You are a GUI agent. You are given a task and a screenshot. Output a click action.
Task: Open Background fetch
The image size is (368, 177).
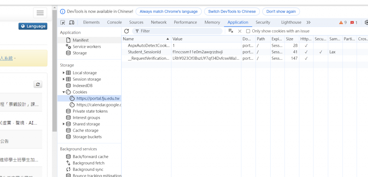click(x=89, y=163)
